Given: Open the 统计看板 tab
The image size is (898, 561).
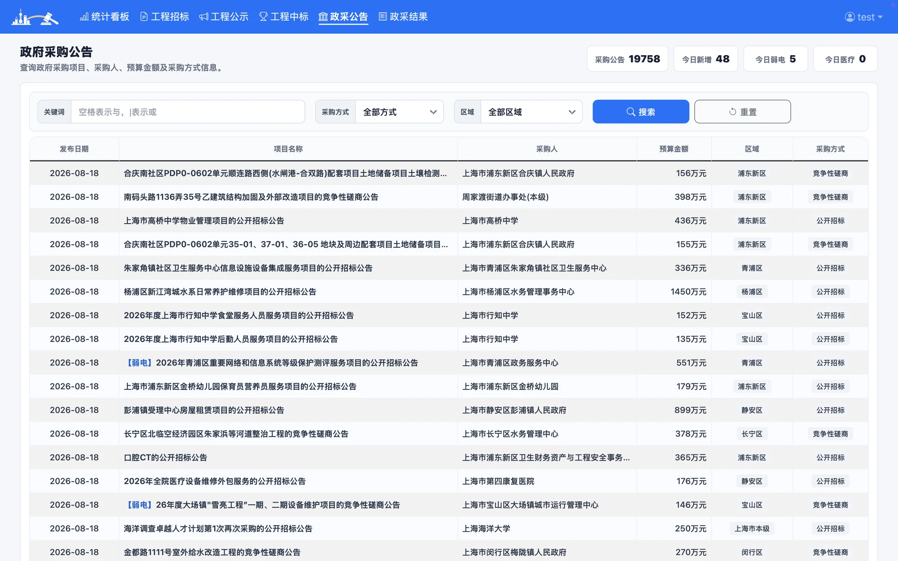Looking at the screenshot, I should pyautogui.click(x=105, y=17).
